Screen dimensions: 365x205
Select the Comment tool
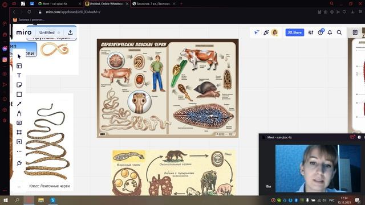[x=19, y=123]
